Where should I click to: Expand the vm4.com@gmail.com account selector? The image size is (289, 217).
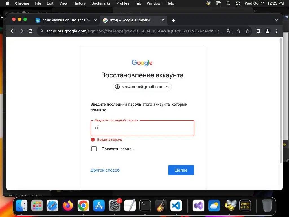[142, 87]
